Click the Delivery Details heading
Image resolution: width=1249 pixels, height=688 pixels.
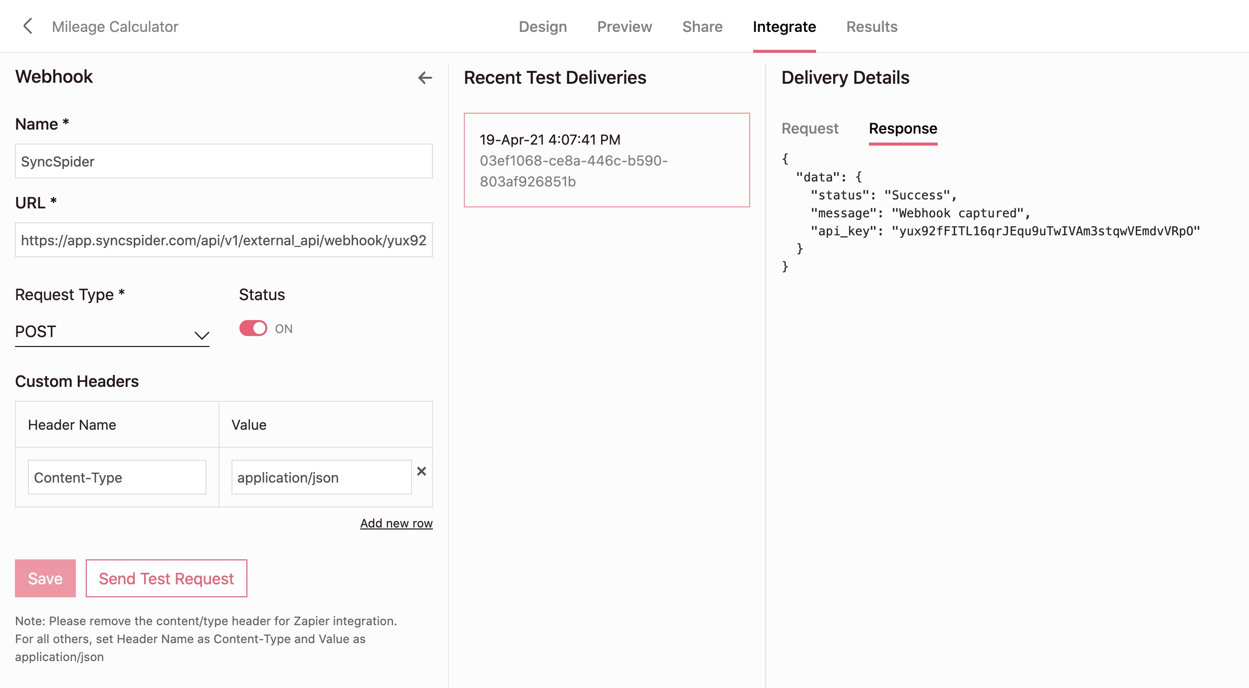pyautogui.click(x=845, y=78)
